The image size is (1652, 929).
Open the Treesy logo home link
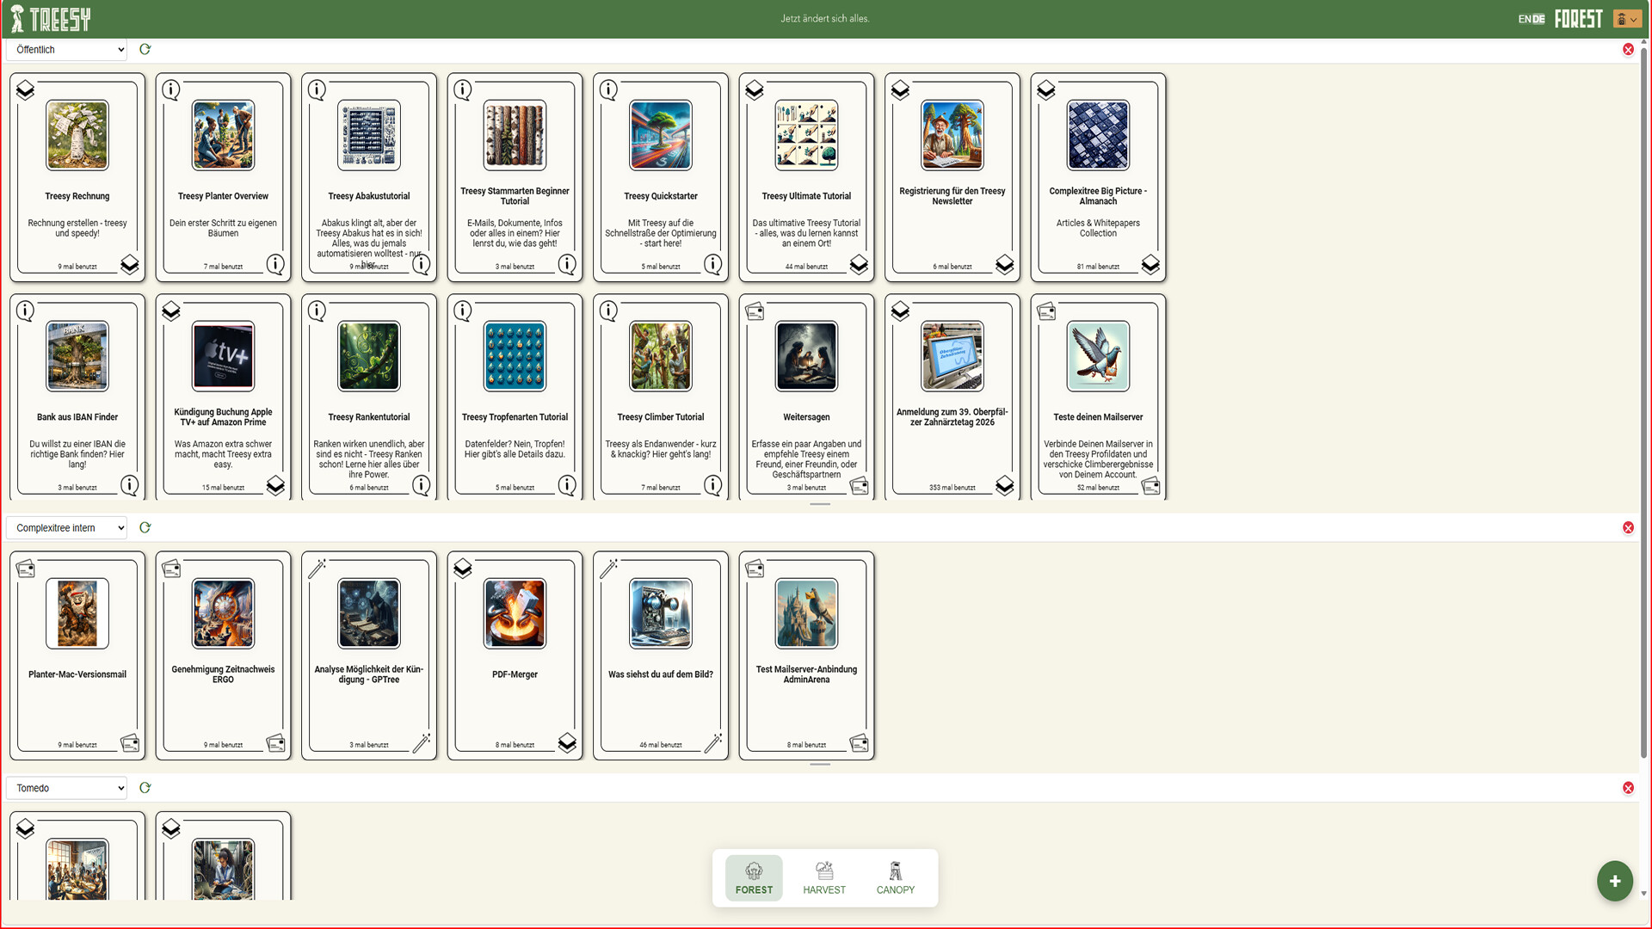[x=50, y=18]
